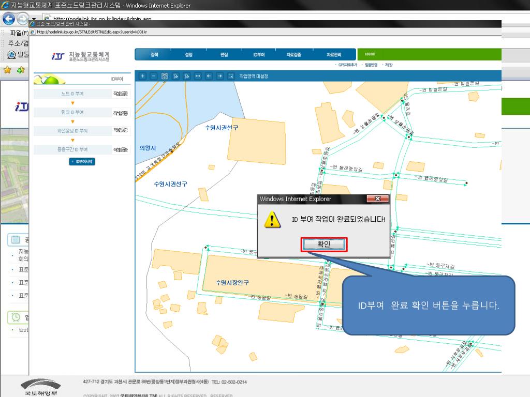Click the Favorites star icon in IE
The width and height of the screenshot is (530, 397).
pos(7,70)
